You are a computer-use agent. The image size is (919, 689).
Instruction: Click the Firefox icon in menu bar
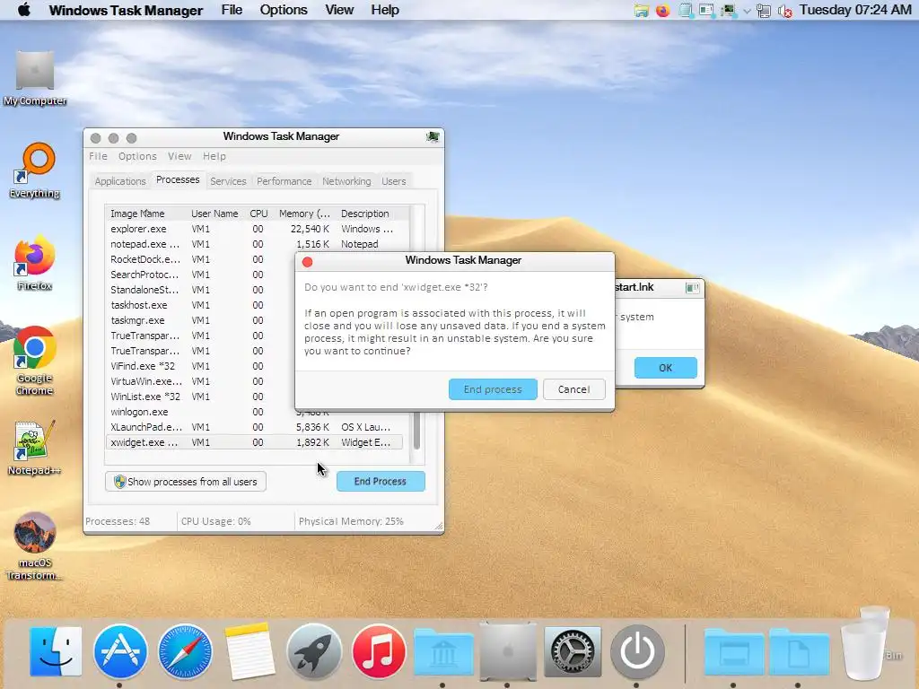pos(663,11)
